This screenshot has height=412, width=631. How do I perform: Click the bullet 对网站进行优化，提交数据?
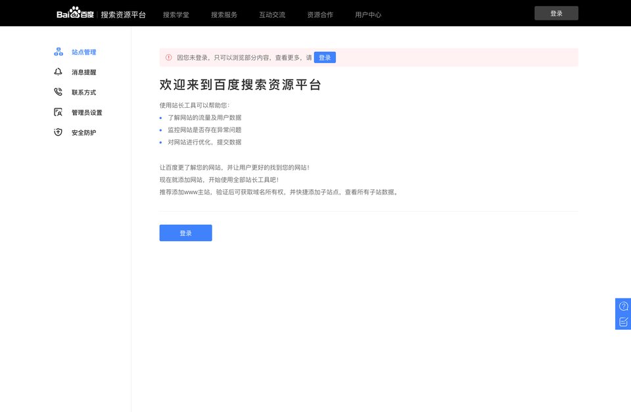[x=204, y=142]
